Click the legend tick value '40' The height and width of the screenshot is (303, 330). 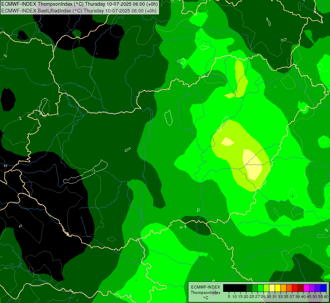point(303,297)
